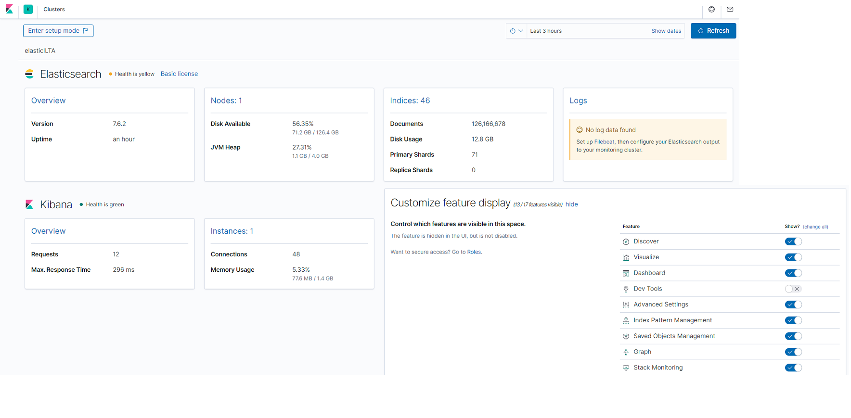Open Kibana Overview panel link
The image size is (851, 418).
coord(48,231)
